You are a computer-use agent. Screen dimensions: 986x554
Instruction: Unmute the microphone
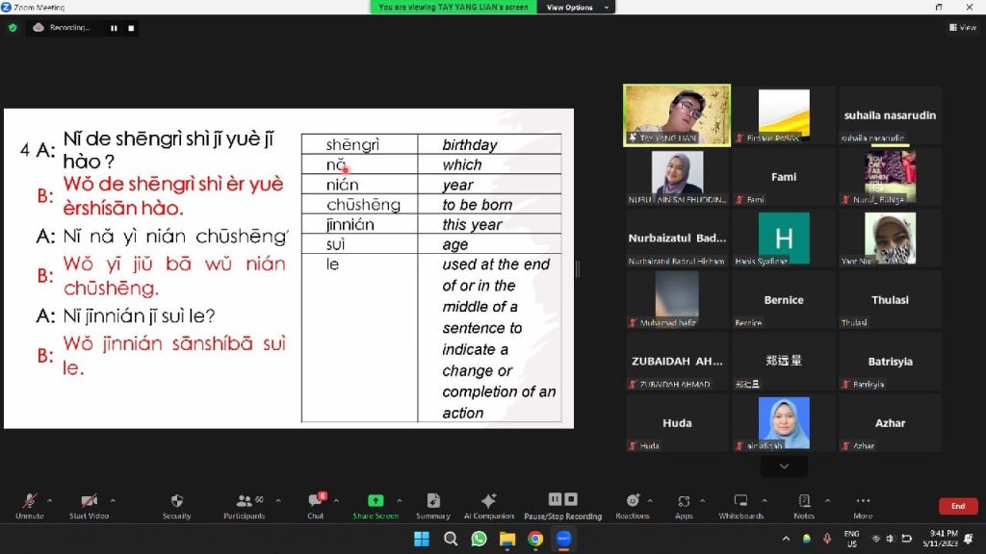tap(30, 505)
